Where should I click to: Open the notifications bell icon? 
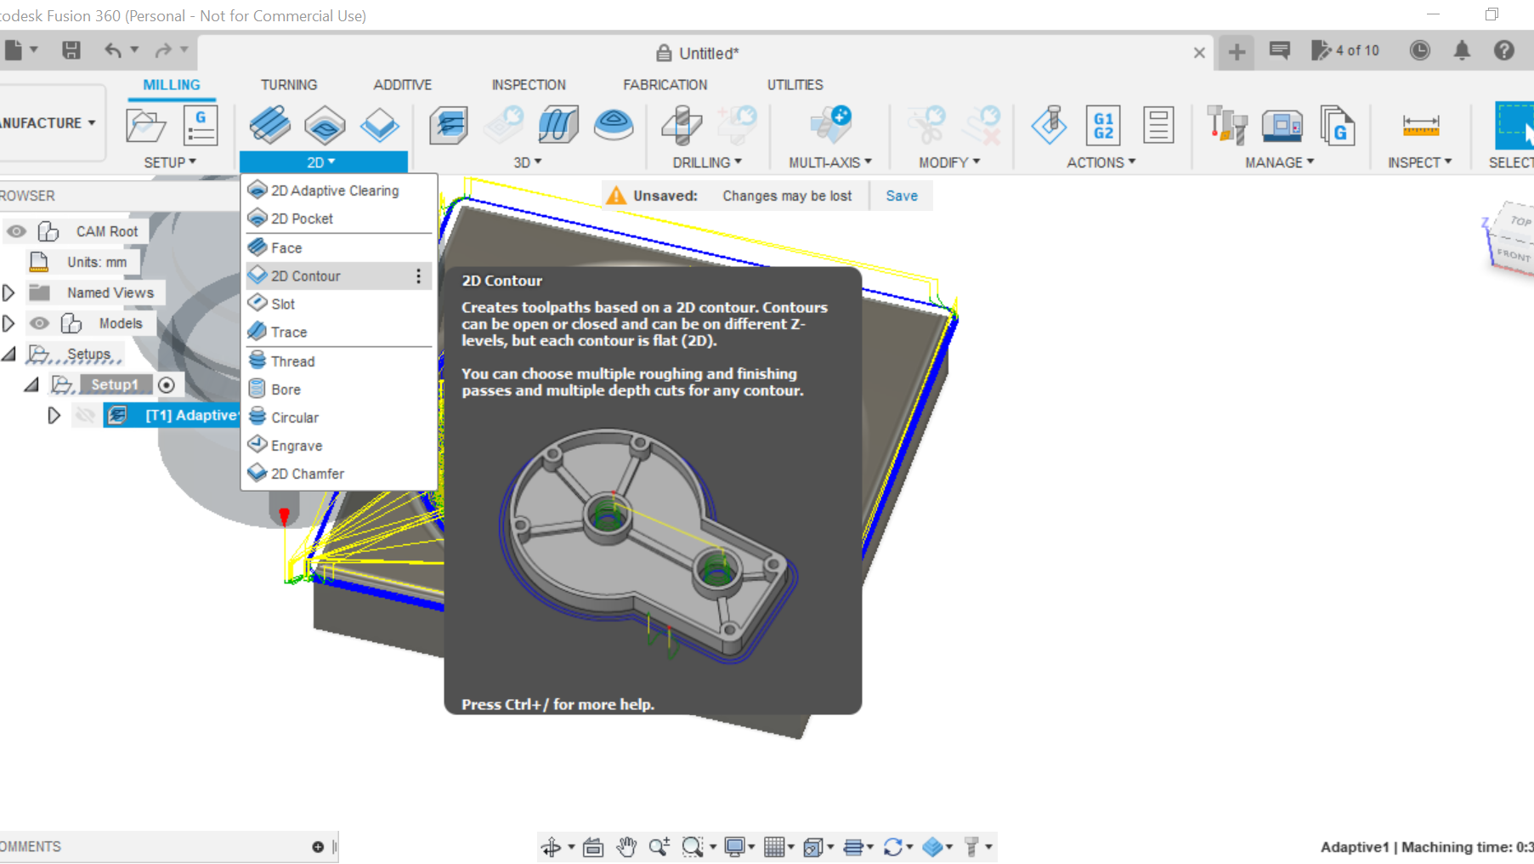1462,51
